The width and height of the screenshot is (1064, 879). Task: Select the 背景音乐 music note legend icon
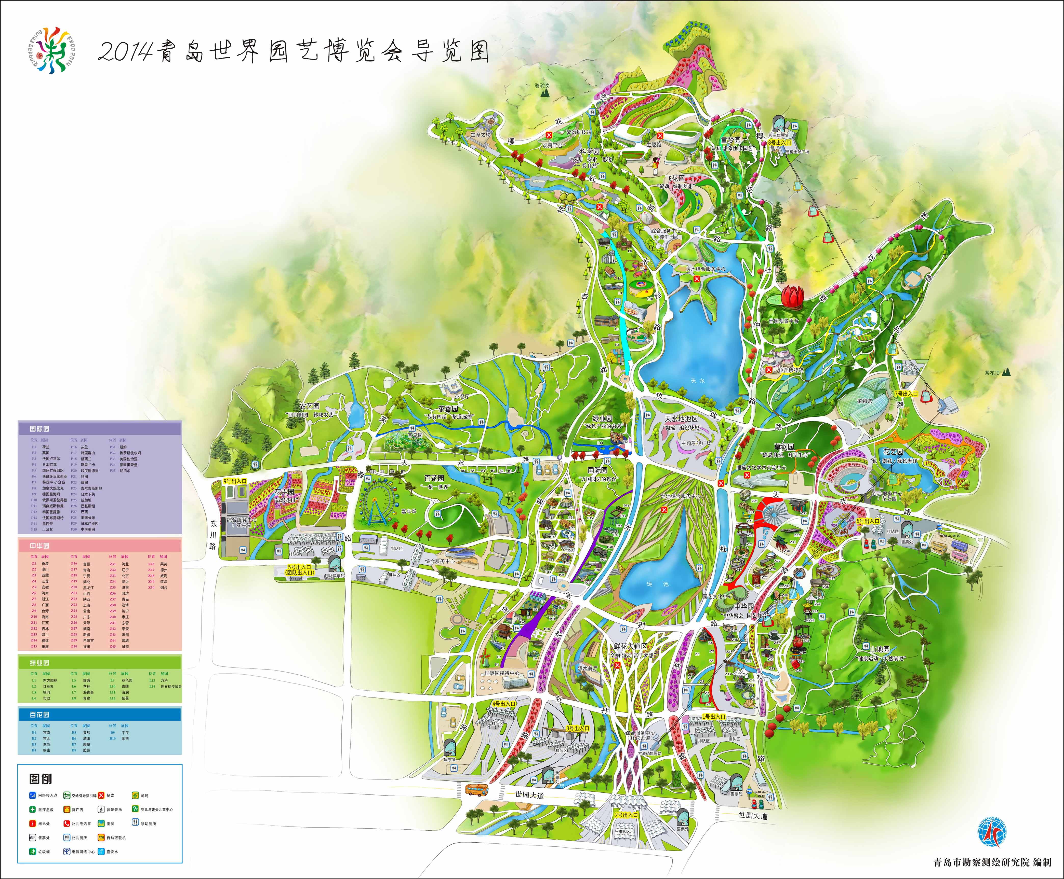coord(101,809)
